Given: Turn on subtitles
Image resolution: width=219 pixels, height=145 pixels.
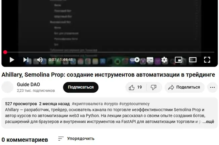Looking at the screenshot, I should 150,60.
